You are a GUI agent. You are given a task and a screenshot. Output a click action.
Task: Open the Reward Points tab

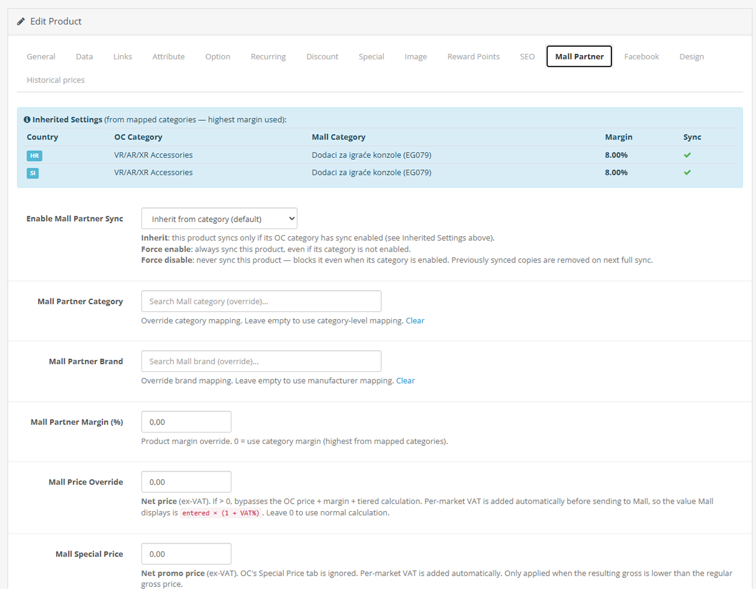473,57
